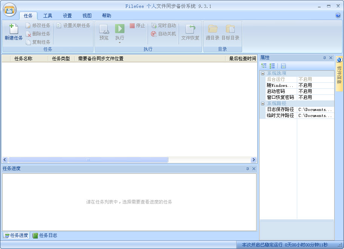
Task: Click the task list scroll left arrow
Action: click(x=5, y=160)
